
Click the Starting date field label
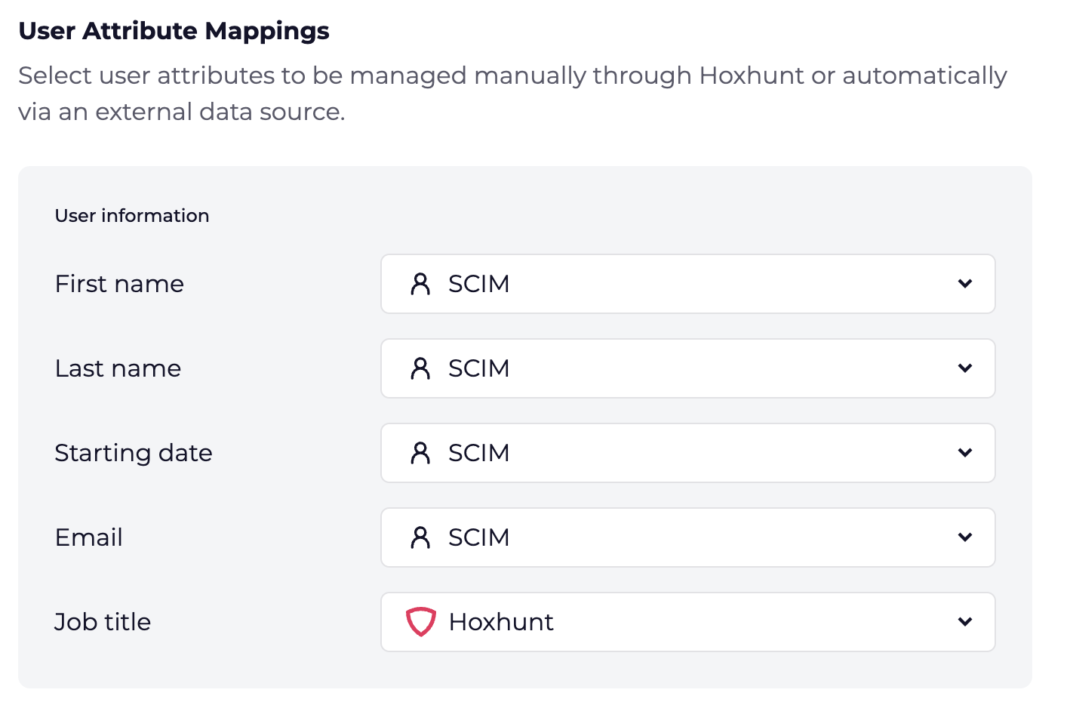point(134,453)
